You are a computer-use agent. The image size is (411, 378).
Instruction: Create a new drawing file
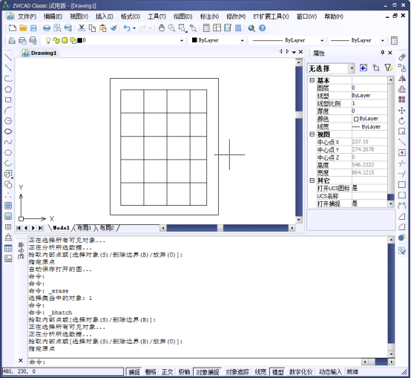[x=12, y=27]
